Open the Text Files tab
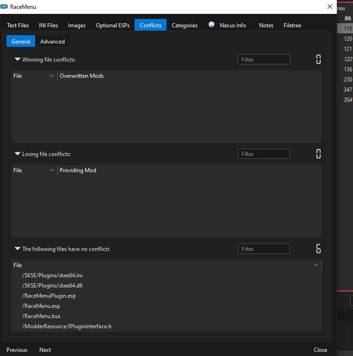 (x=18, y=25)
